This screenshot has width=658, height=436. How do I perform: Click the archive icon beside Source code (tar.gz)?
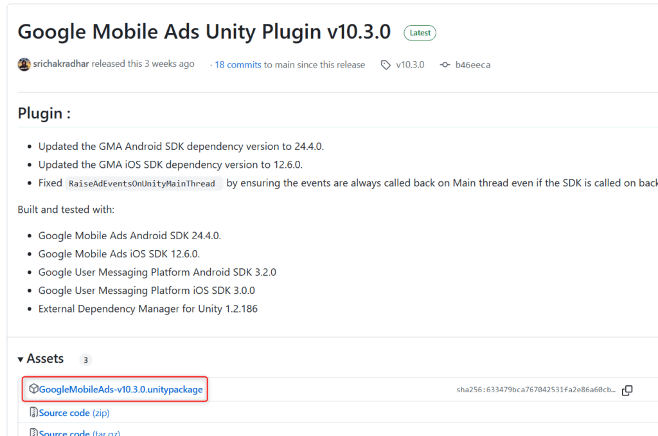coord(33,432)
